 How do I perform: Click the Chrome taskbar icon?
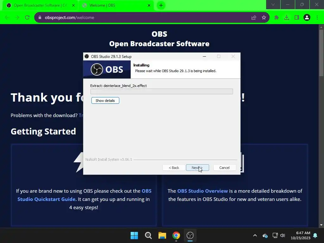coord(176,235)
